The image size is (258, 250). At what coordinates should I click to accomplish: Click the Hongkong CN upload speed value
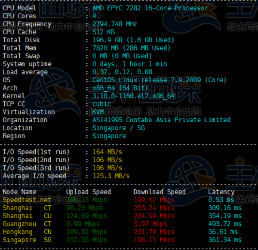click(x=86, y=232)
